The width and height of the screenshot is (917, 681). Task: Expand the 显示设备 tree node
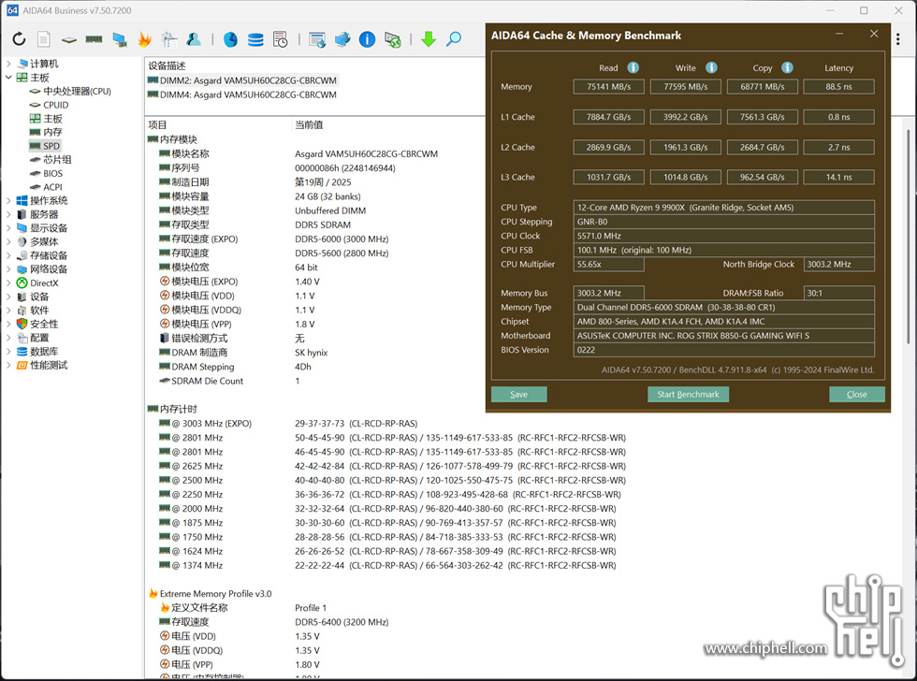[x=8, y=228]
